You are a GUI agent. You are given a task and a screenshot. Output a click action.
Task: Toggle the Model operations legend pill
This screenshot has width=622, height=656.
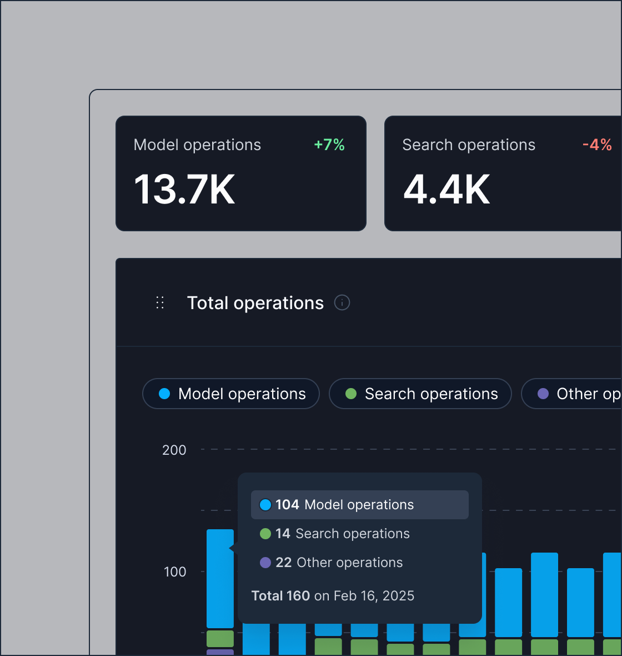231,394
